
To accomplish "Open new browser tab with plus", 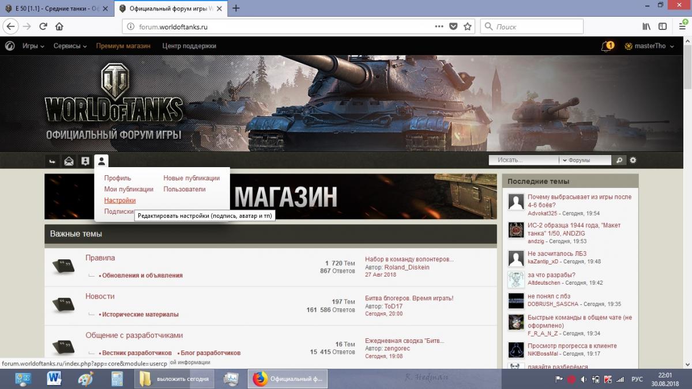I will coord(236,8).
